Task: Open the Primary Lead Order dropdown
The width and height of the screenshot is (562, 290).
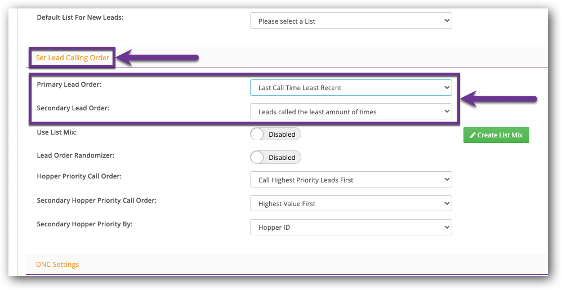Action: point(350,87)
